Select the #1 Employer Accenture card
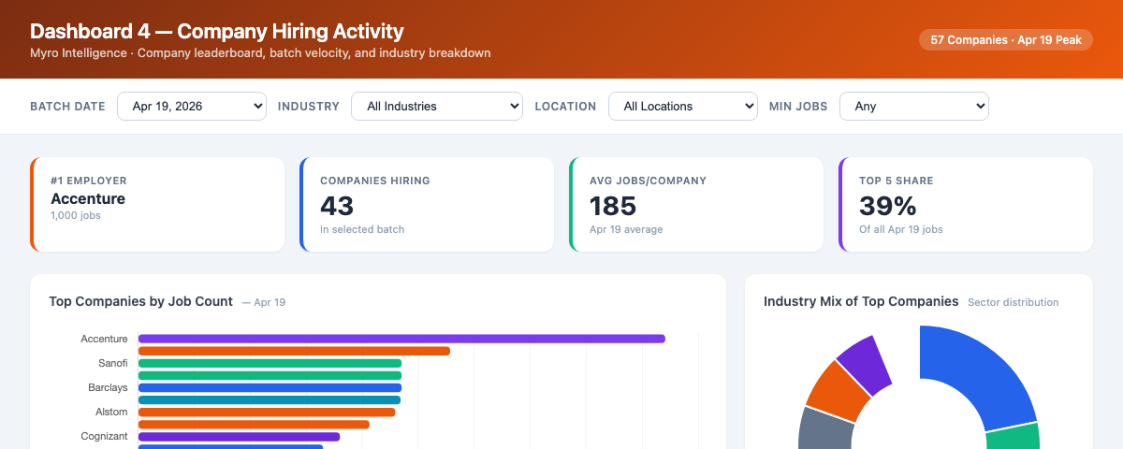Viewport: 1123px width, 449px height. [x=157, y=204]
